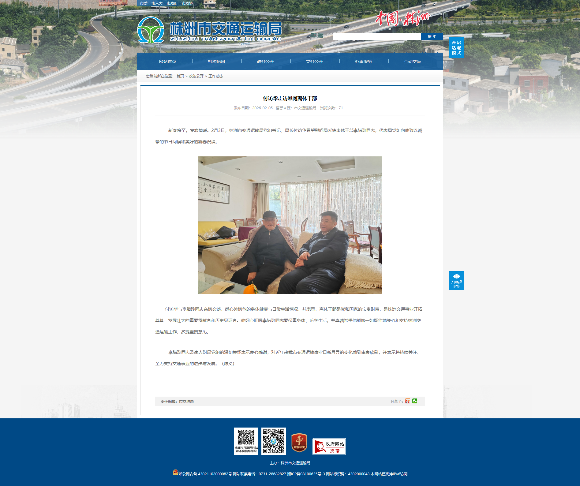This screenshot has height=486, width=580.
Task: Enable 适老模式 elderly-friendly mode
Action: [456, 48]
